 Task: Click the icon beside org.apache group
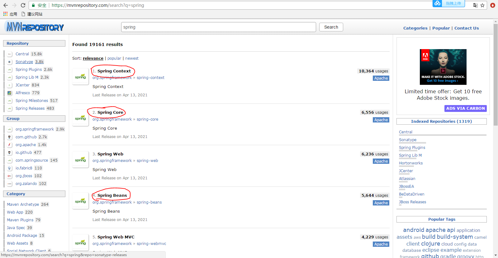tap(10, 145)
